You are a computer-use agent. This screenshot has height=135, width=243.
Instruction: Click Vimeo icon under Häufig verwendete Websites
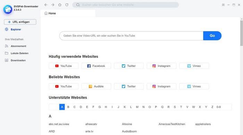[189, 66]
